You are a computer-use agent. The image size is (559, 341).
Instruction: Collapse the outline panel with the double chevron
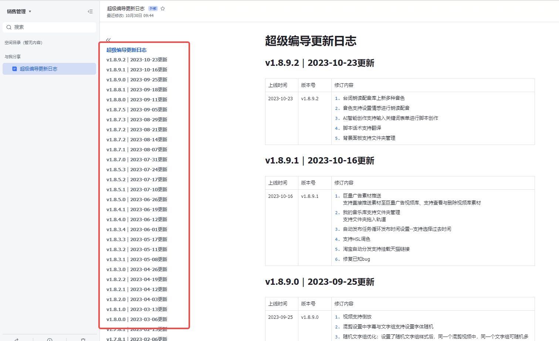[108, 40]
